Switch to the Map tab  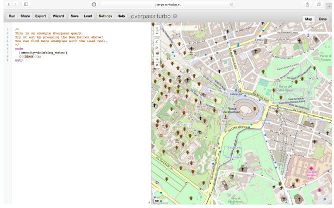click(x=309, y=19)
